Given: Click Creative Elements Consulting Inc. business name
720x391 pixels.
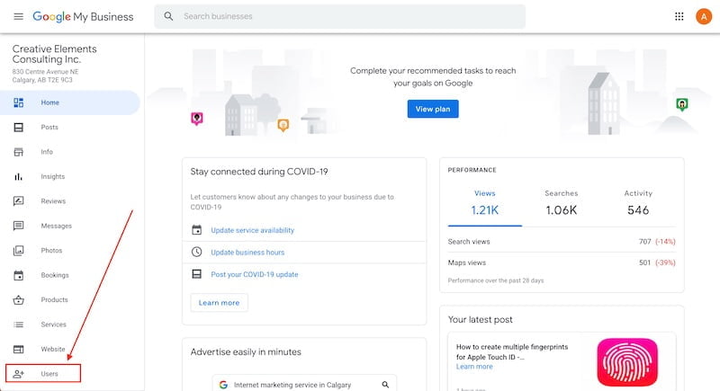Looking at the screenshot, I should click(55, 54).
